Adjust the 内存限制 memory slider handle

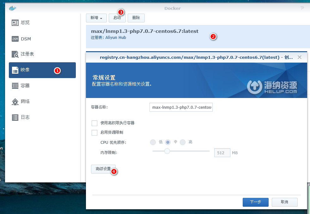click(167, 151)
